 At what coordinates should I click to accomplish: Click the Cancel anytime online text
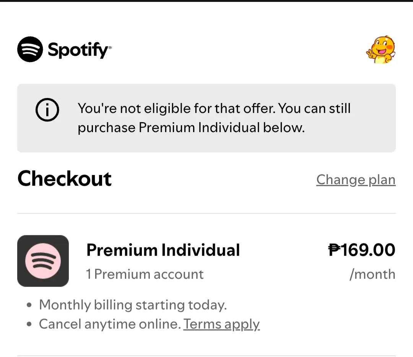110,324
